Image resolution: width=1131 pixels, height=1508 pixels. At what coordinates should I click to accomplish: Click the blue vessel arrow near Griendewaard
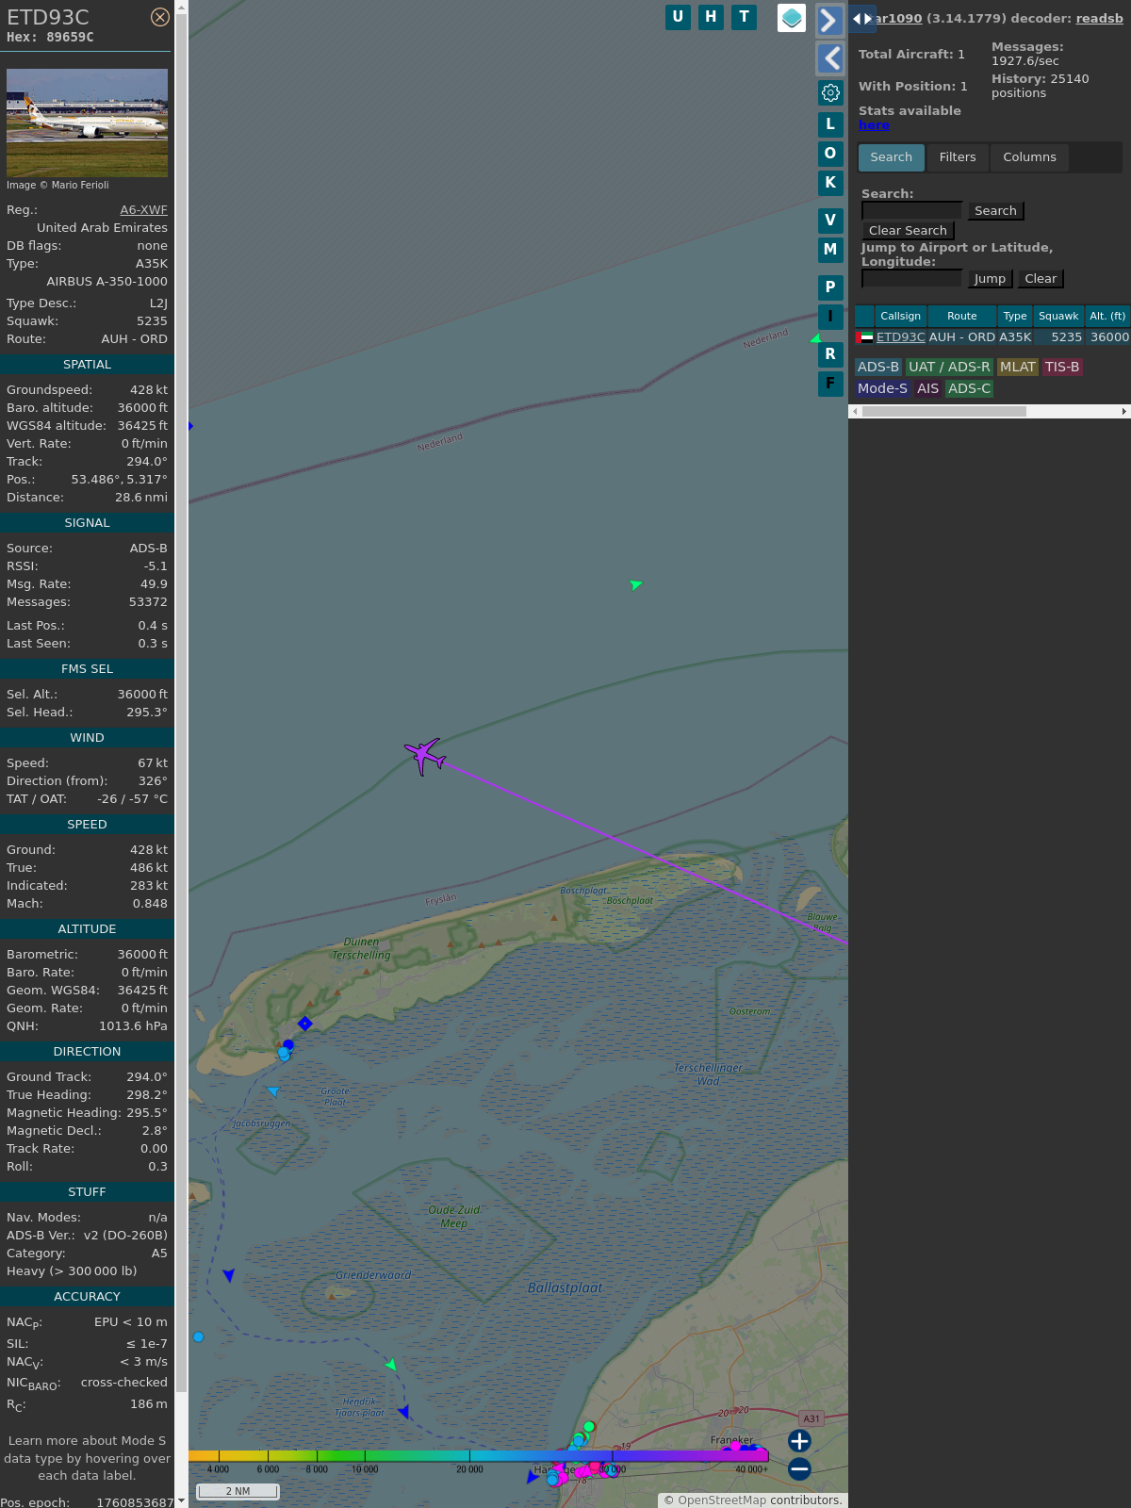pyautogui.click(x=228, y=1275)
